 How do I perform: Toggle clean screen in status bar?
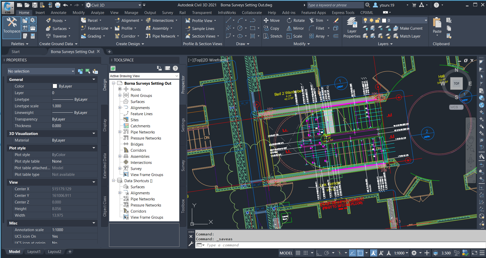coord(474,253)
